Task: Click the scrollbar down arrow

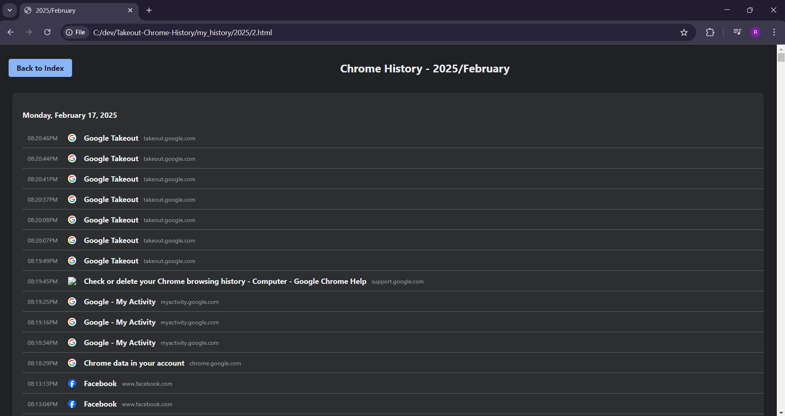Action: 781,412
